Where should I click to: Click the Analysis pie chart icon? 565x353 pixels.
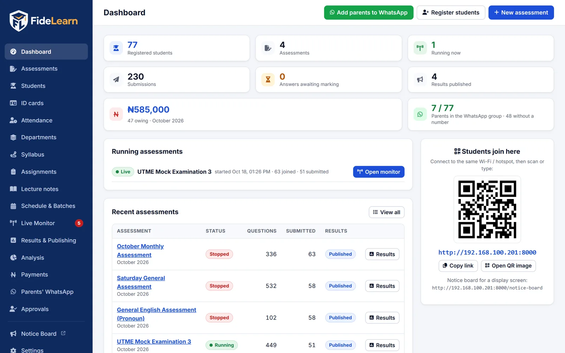click(13, 258)
